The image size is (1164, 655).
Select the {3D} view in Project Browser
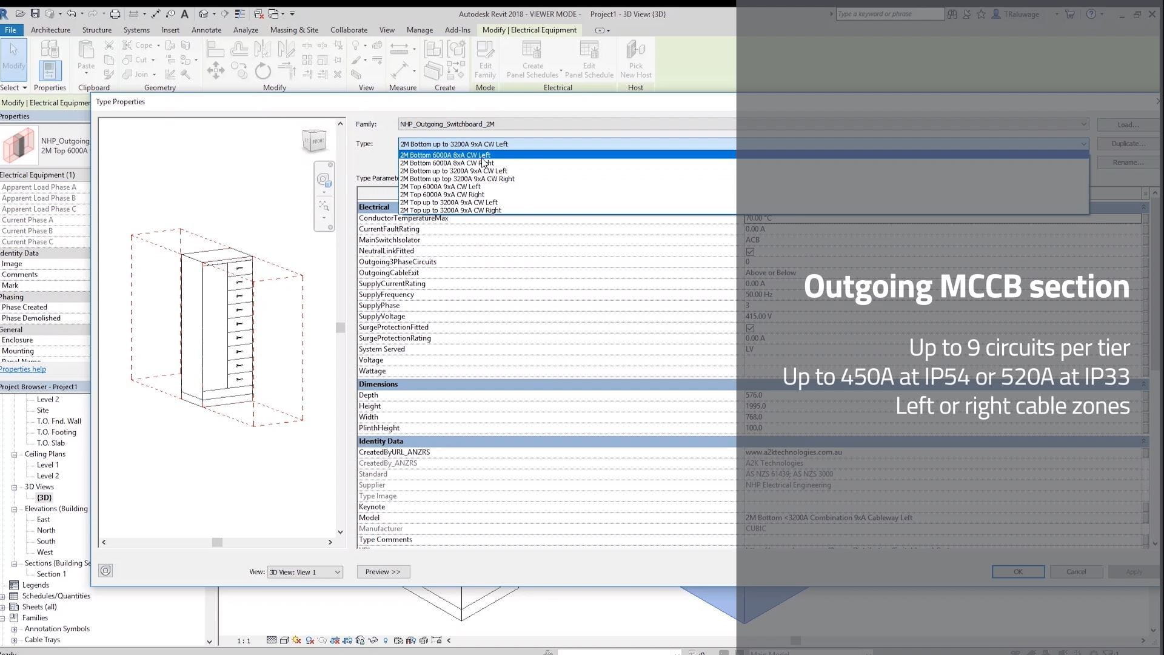point(44,498)
